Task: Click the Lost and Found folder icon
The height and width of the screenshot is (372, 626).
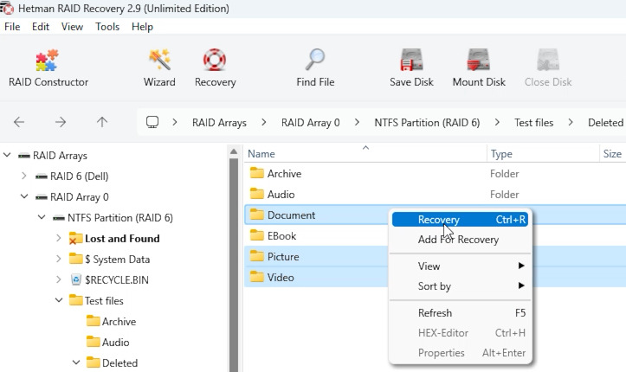Action: (75, 238)
